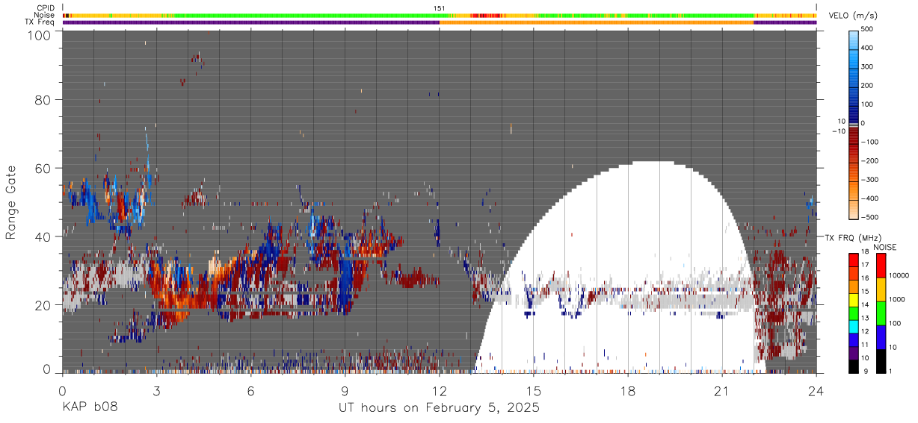Viewport: 918px width, 423px height.
Task: Click the x-axis tick label 21
Action: click(721, 391)
